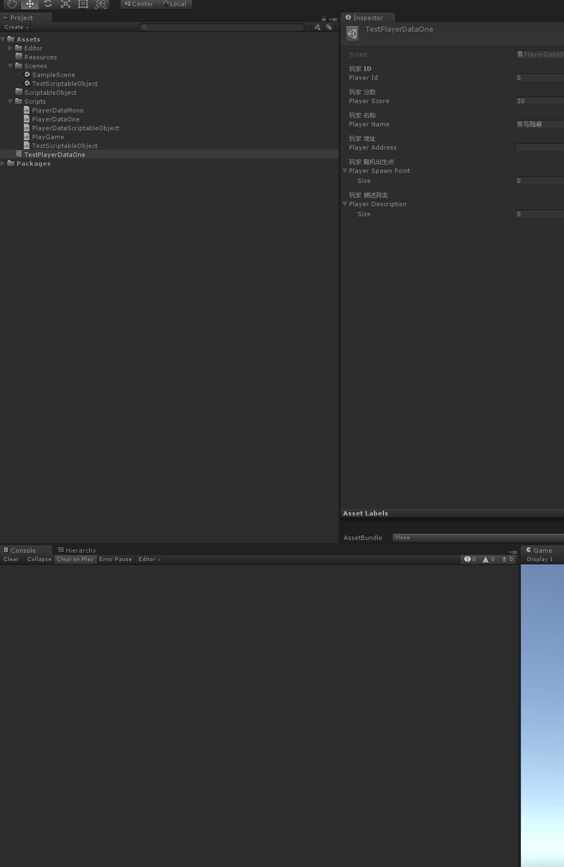Expand the Scenes folder in Project
564x867 pixels.
11,66
